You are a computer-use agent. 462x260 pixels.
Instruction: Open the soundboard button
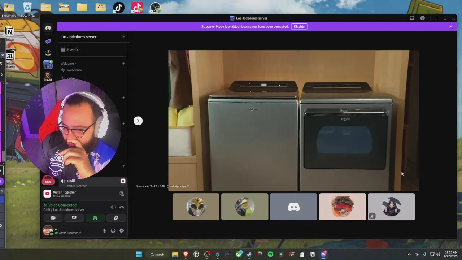[x=116, y=218]
